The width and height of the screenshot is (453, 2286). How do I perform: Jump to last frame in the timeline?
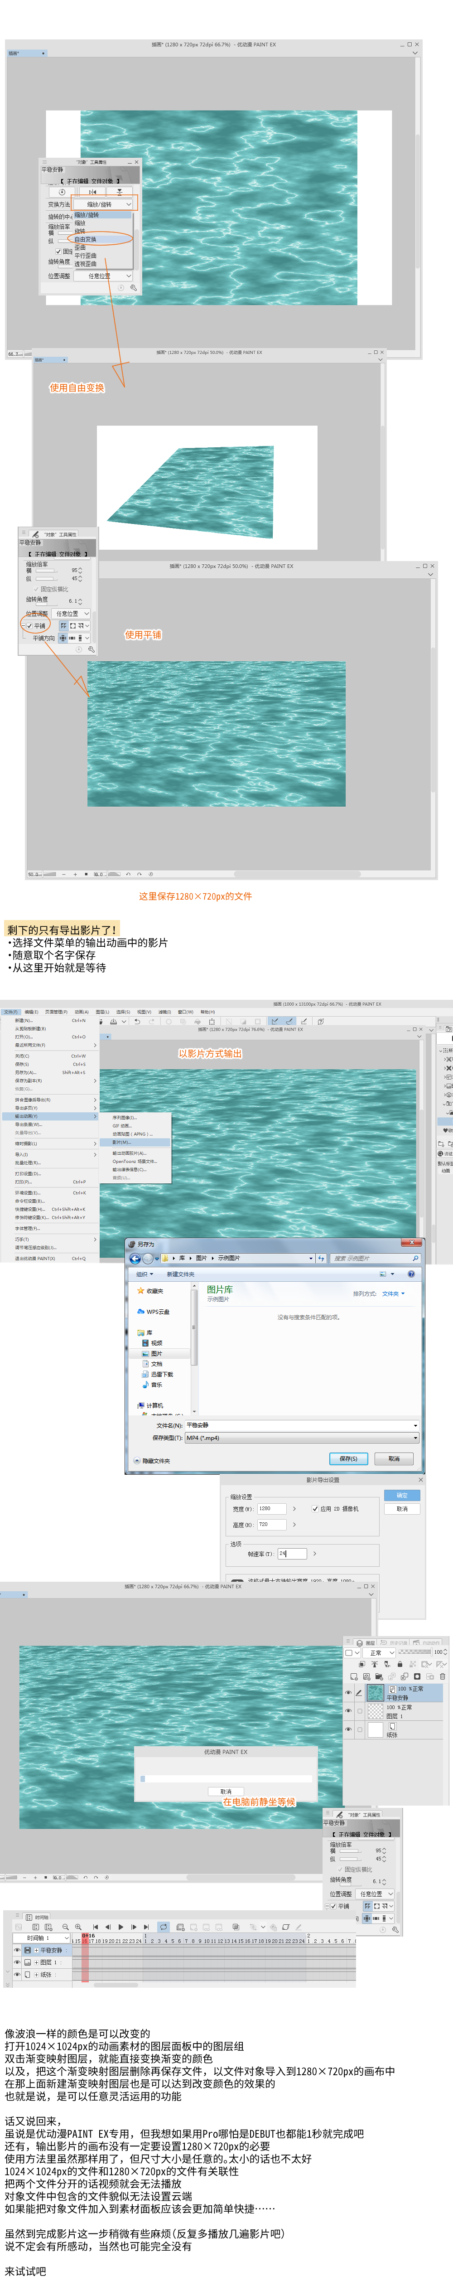pos(146,1927)
